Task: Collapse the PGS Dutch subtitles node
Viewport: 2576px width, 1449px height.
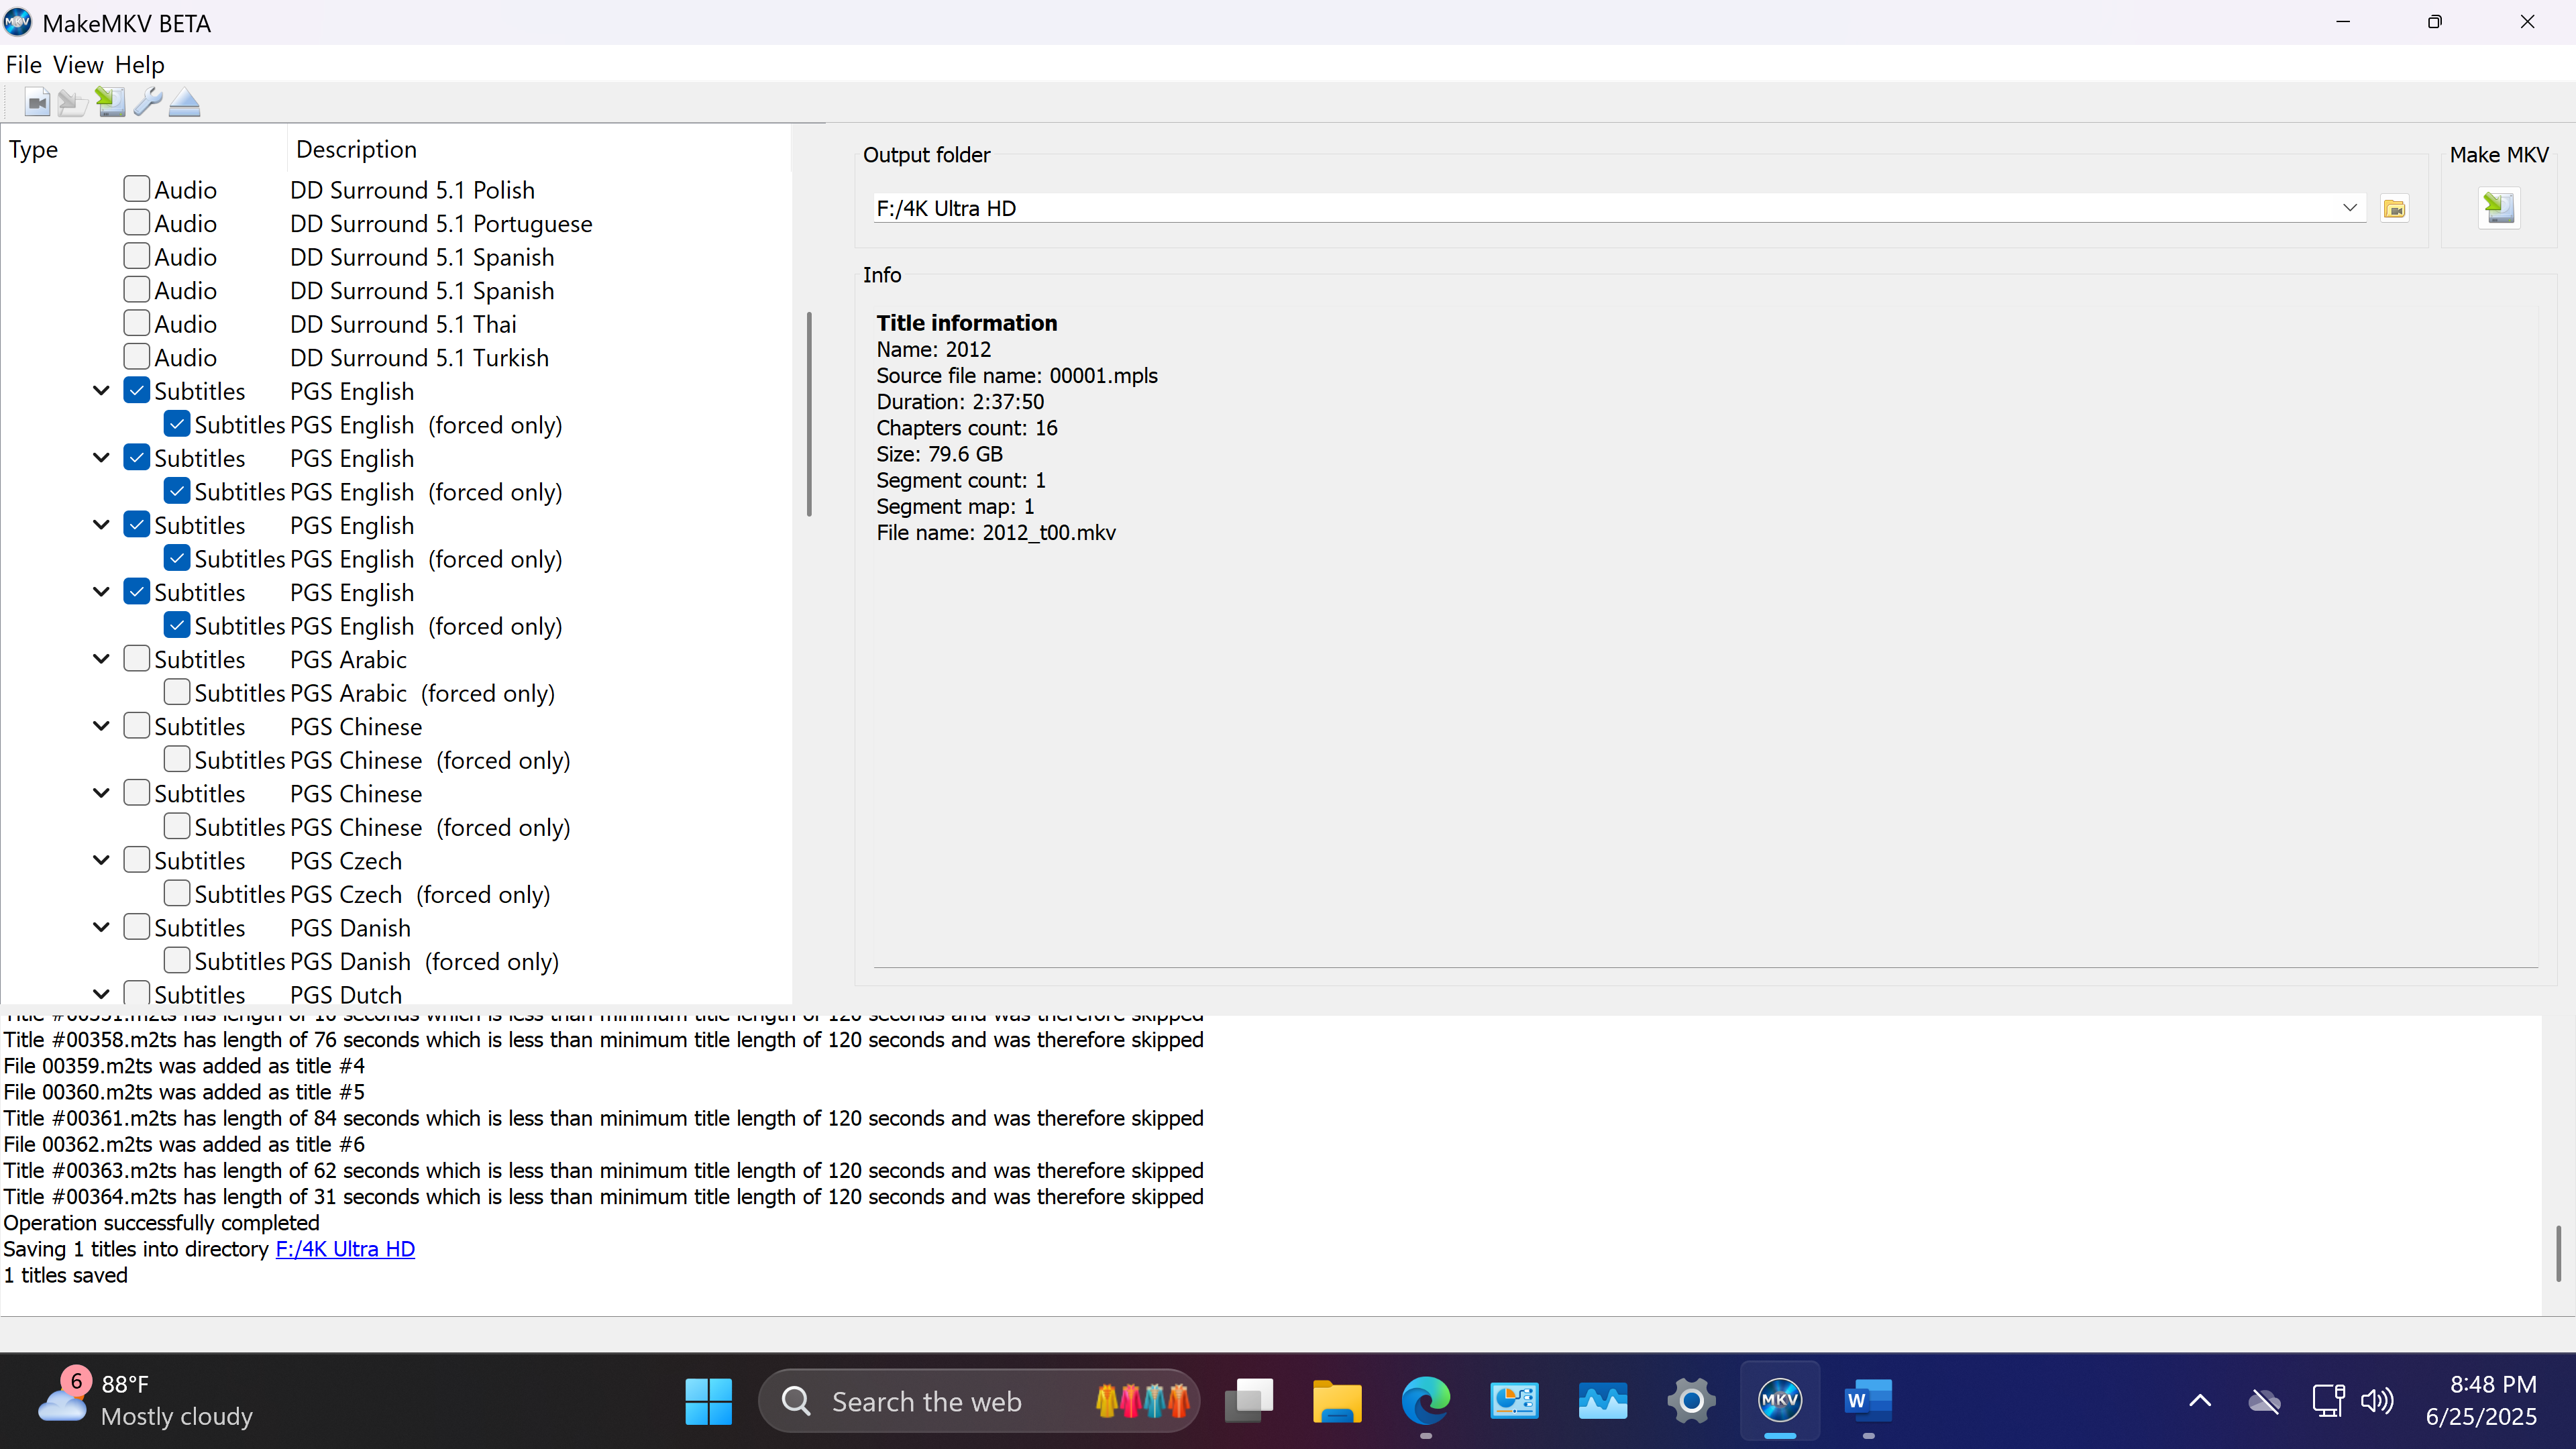Action: click(101, 994)
